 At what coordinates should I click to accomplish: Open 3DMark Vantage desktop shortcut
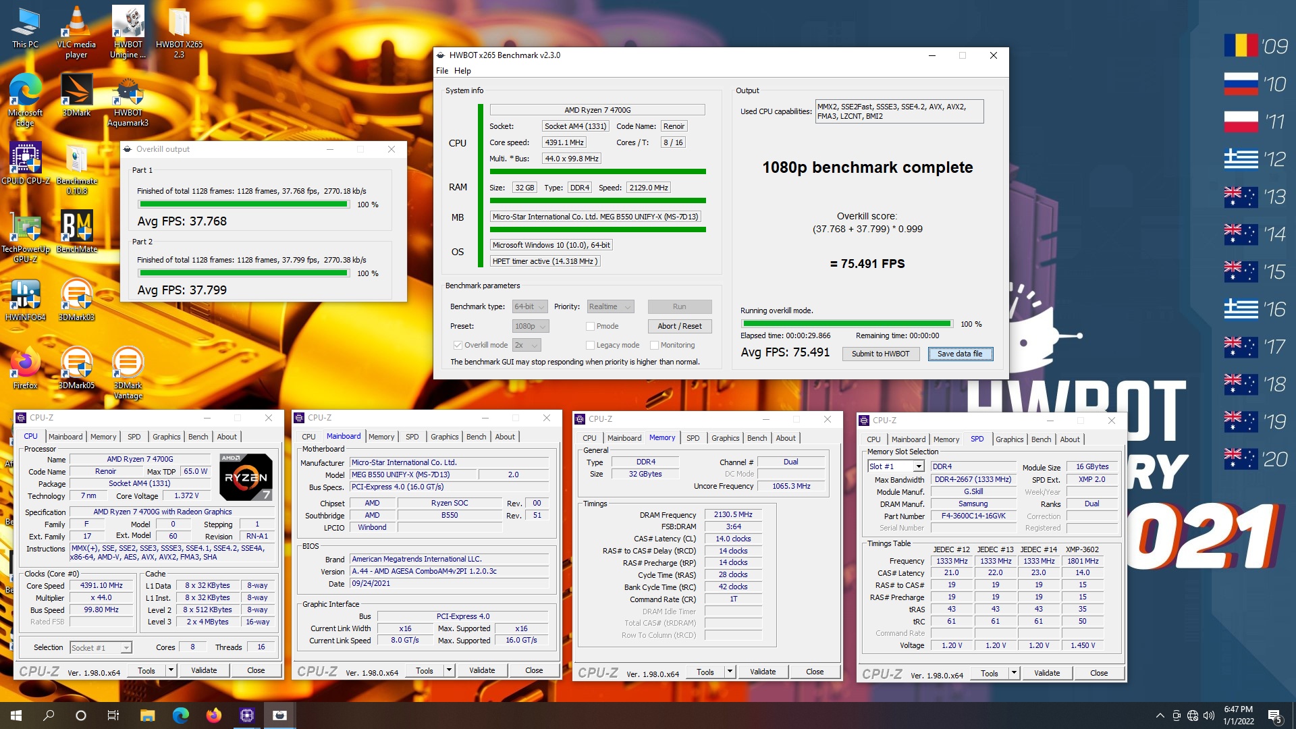pyautogui.click(x=128, y=373)
